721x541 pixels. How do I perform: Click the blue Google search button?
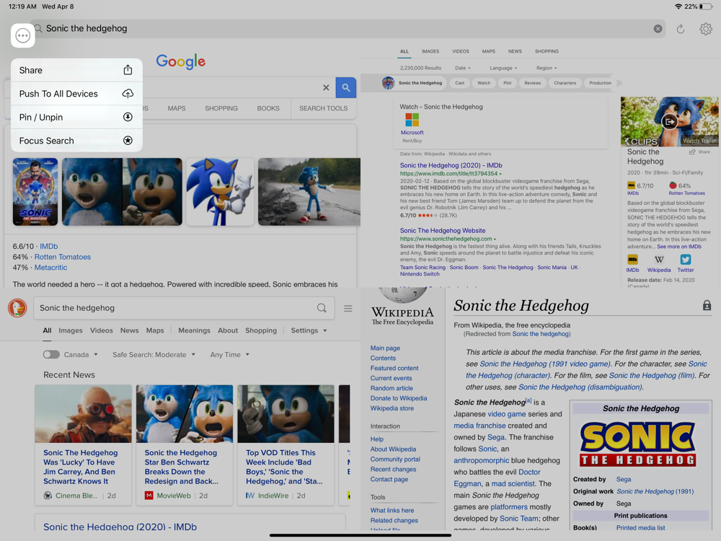(x=346, y=87)
